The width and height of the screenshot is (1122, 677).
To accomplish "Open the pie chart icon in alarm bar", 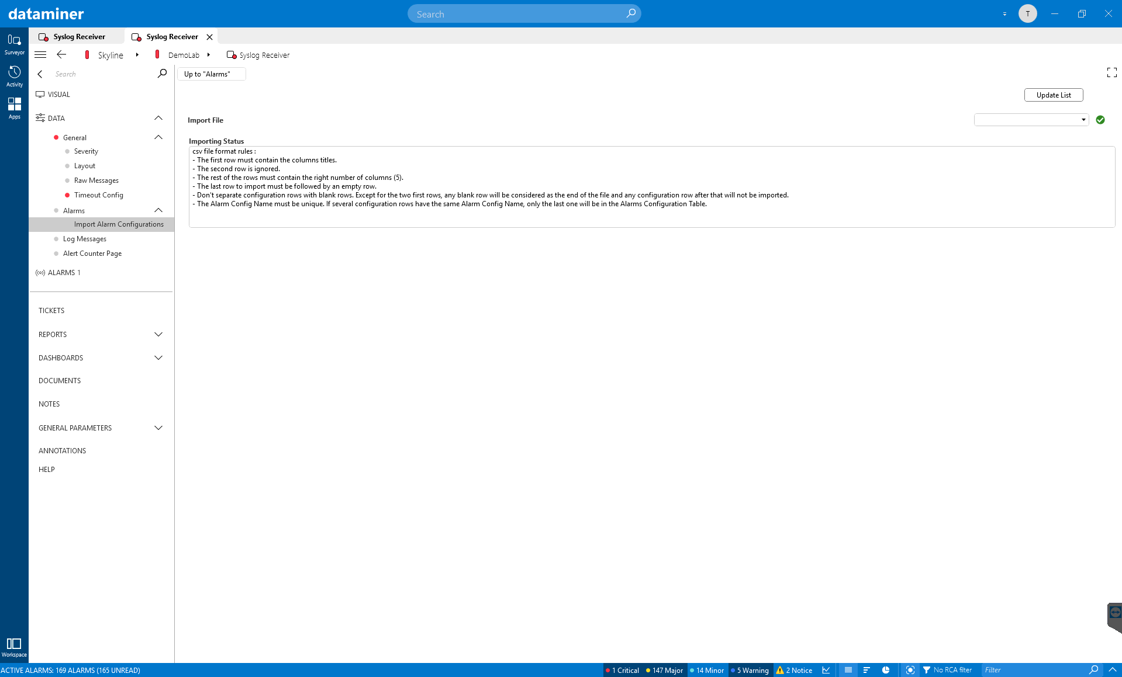I will (886, 670).
